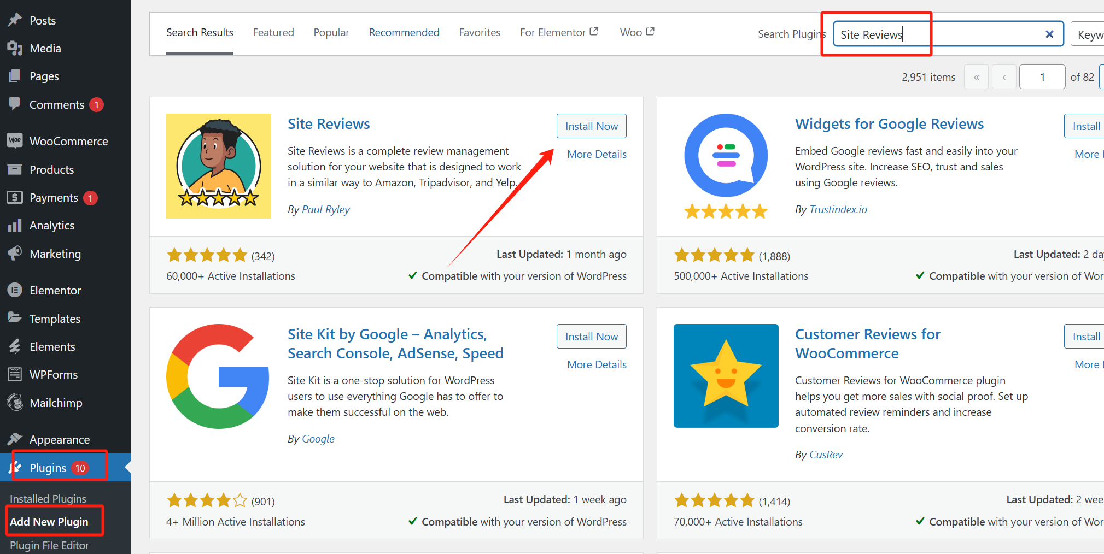The image size is (1104, 554).
Task: Click the Marketing megaphone icon
Action: 15,254
